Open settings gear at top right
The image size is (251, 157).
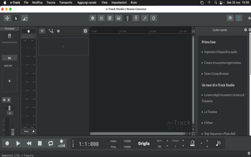pyautogui.click(x=249, y=18)
